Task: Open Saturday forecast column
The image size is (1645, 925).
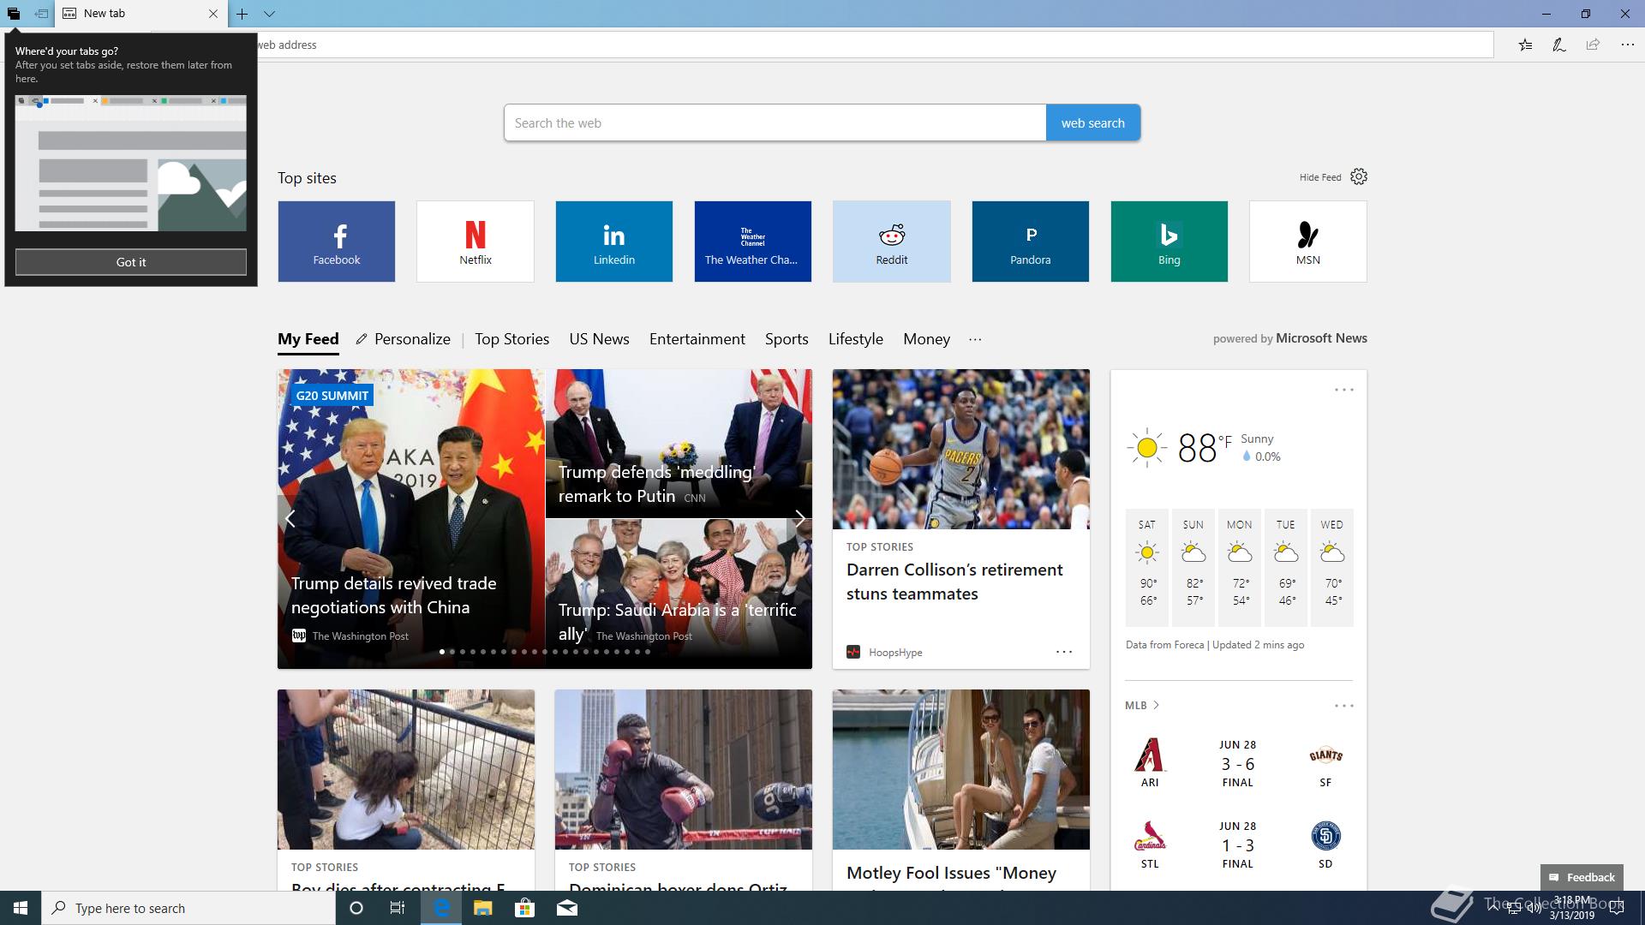Action: point(1147,568)
